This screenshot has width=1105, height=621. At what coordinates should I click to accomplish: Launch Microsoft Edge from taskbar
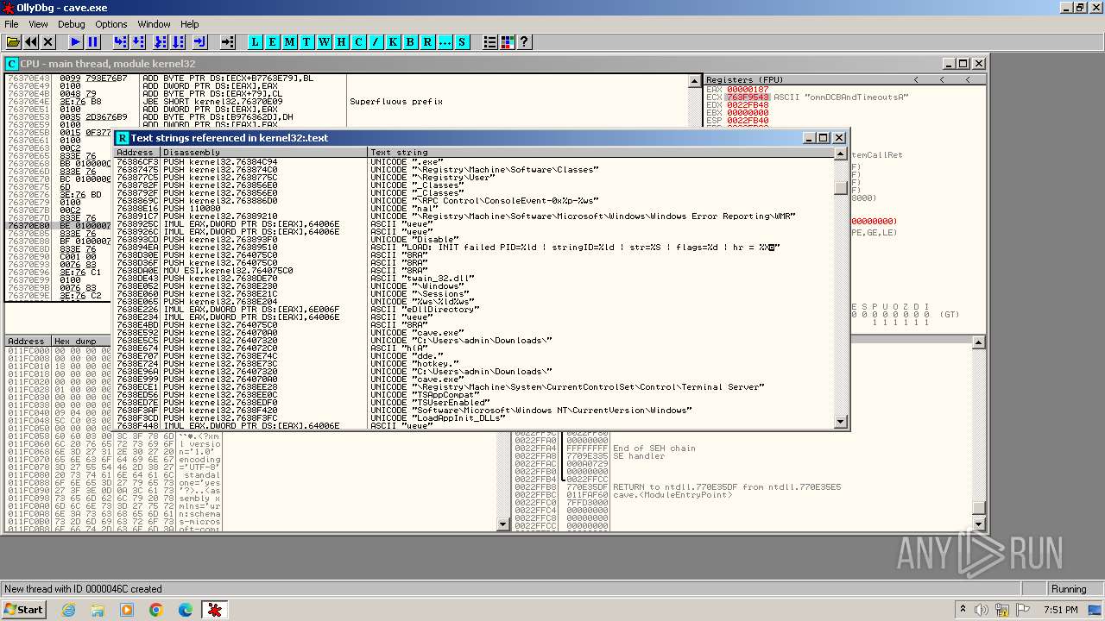tap(185, 610)
